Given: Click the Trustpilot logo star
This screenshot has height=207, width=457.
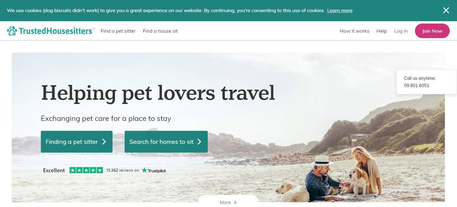Looking at the screenshot, I should click(x=144, y=170).
